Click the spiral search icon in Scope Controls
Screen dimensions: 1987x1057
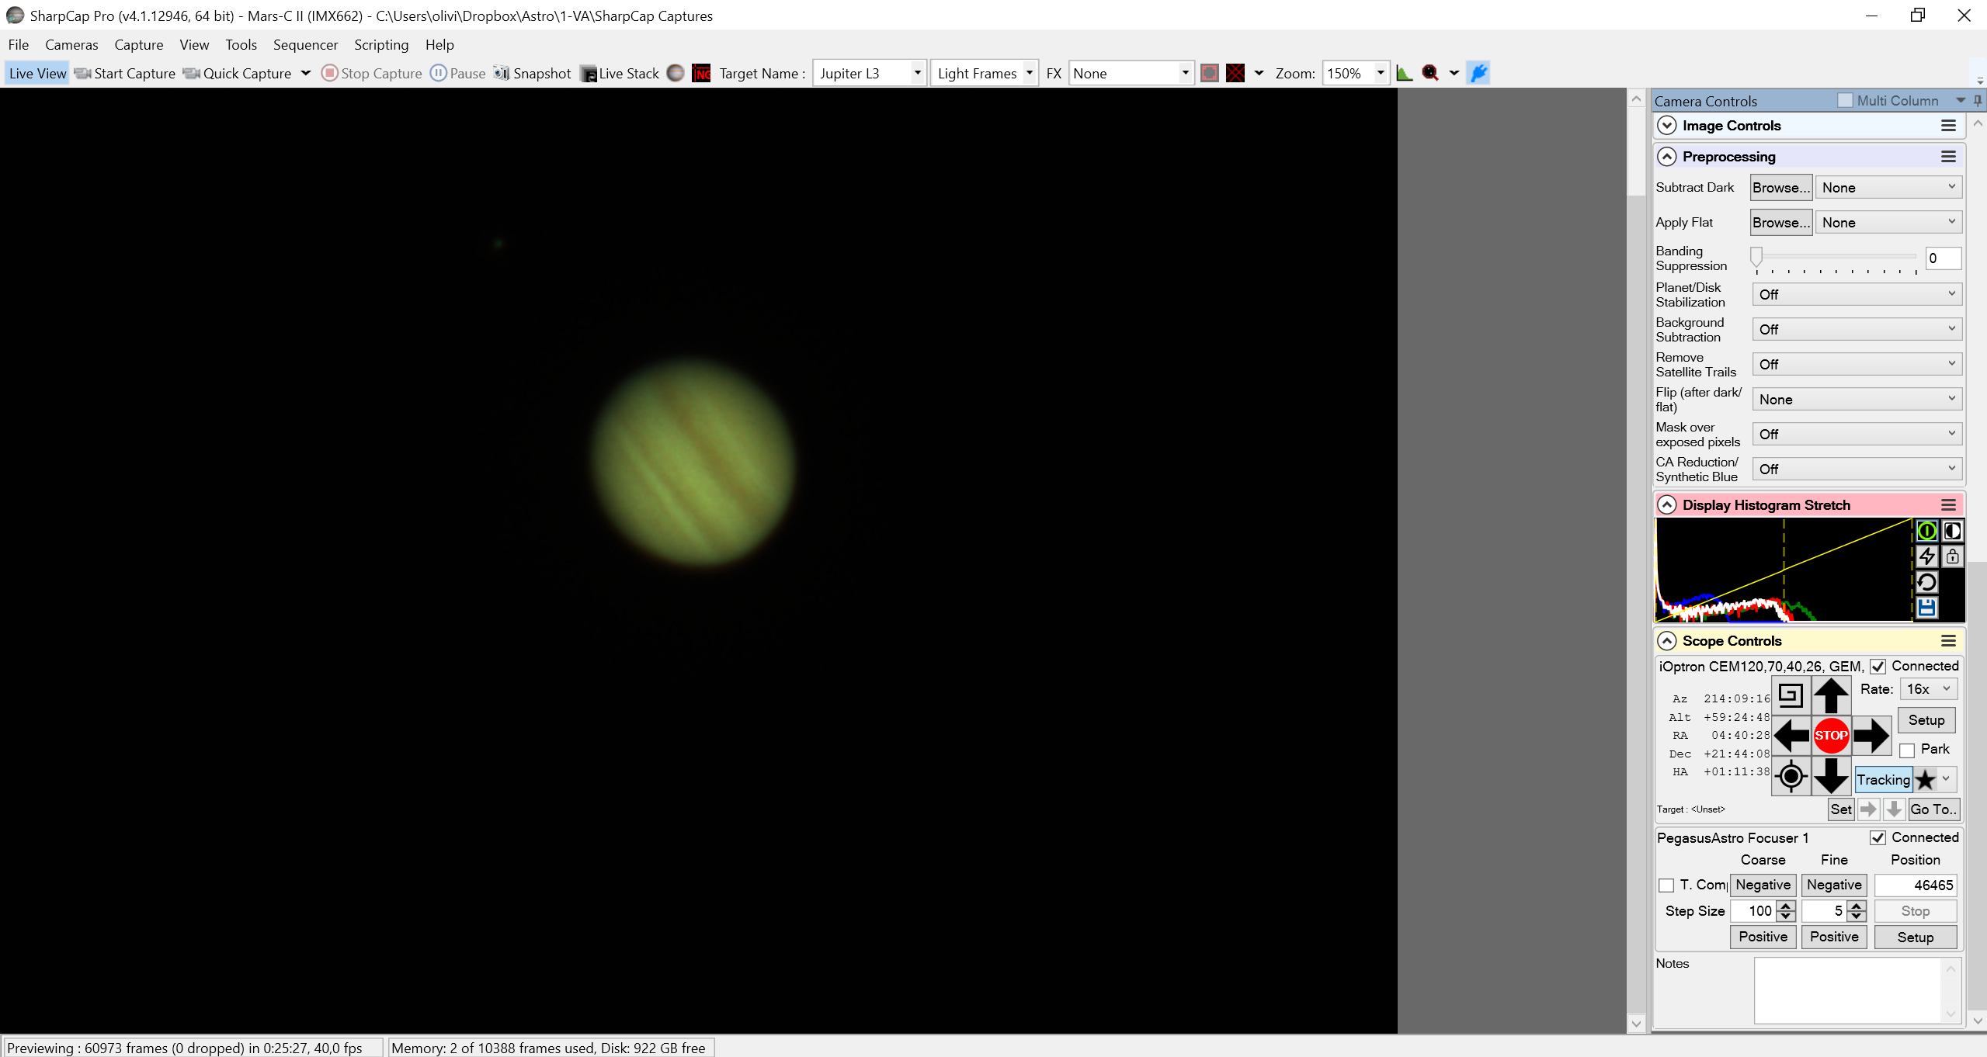(x=1790, y=695)
